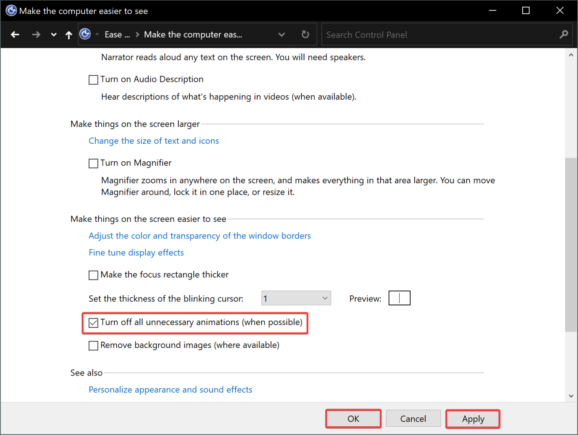Open the Recent locations dropdown arrow
Viewport: 578px width, 435px height.
(54, 35)
